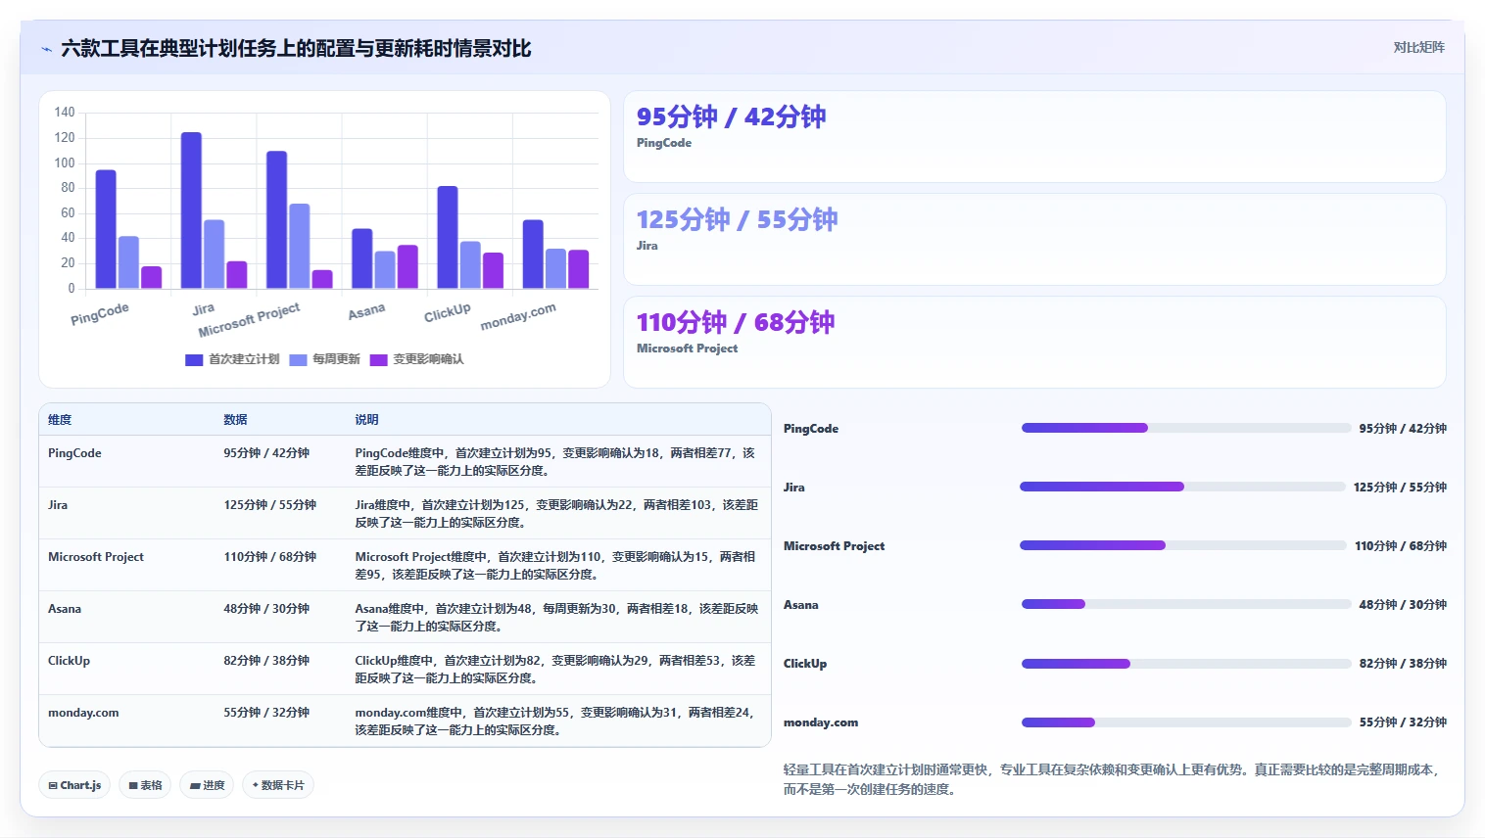Click the Asana progress bar
Image resolution: width=1485 pixels, height=838 pixels.
click(x=1186, y=604)
